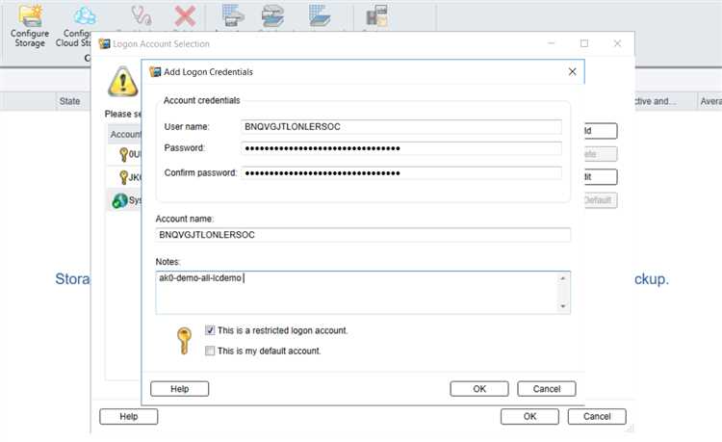Click the stethoscope troubleshoot toolbar icon
This screenshot has width=722, height=442.
141,15
